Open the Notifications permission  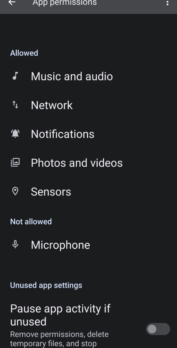[63, 133]
